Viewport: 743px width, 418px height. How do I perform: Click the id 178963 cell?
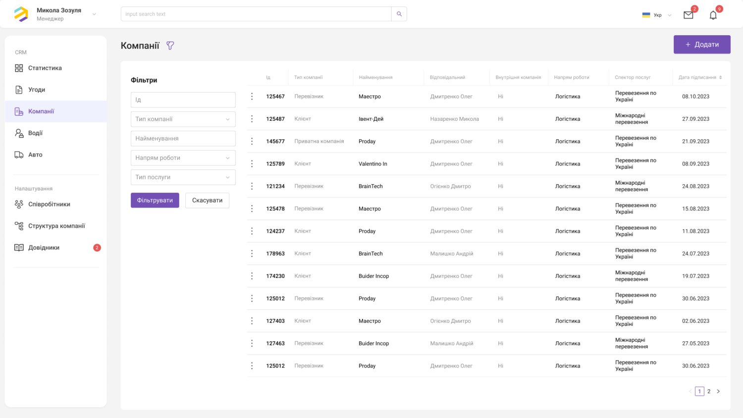[x=275, y=254]
